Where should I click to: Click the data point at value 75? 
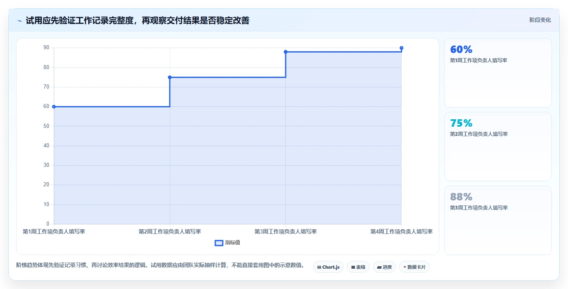[170, 77]
